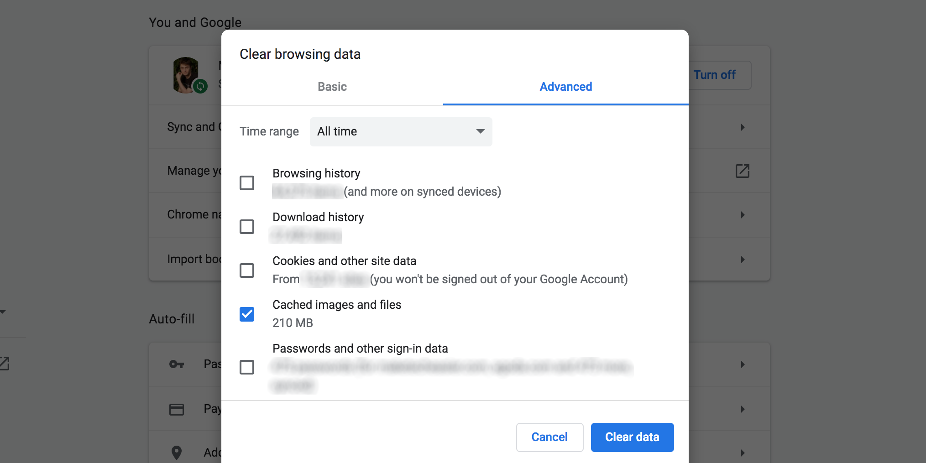Check the Browsing history checkbox

[x=247, y=182]
